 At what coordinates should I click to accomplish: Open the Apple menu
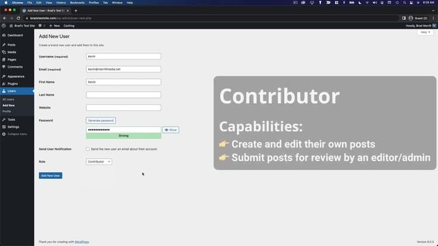(x=5, y=3)
